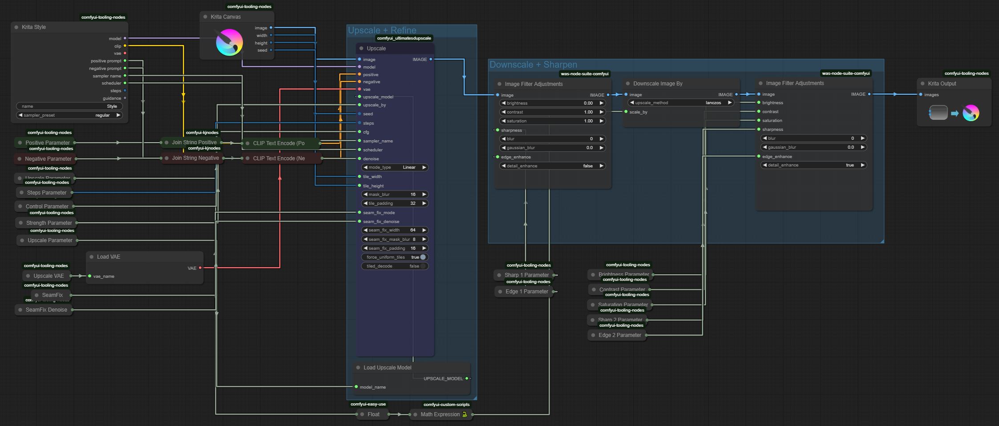Collapse the Upscale node using its title dot
999x426 pixels.
(x=361, y=49)
